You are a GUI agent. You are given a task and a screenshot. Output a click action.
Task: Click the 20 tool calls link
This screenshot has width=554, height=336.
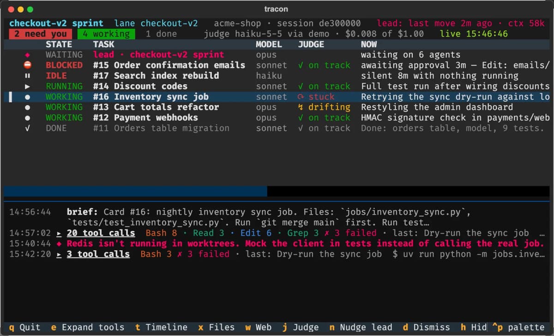click(101, 233)
